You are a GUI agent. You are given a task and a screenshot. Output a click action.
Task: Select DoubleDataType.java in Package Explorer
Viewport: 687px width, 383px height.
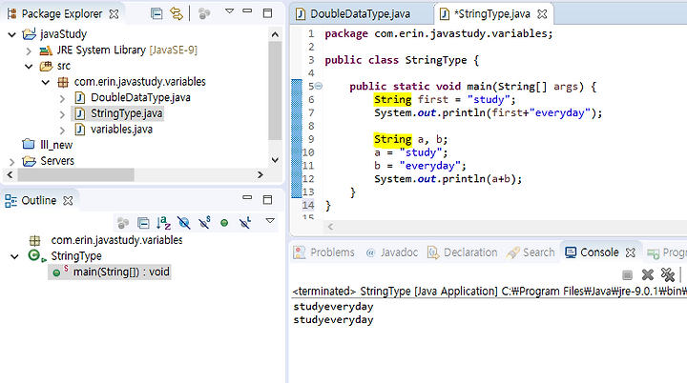(140, 97)
